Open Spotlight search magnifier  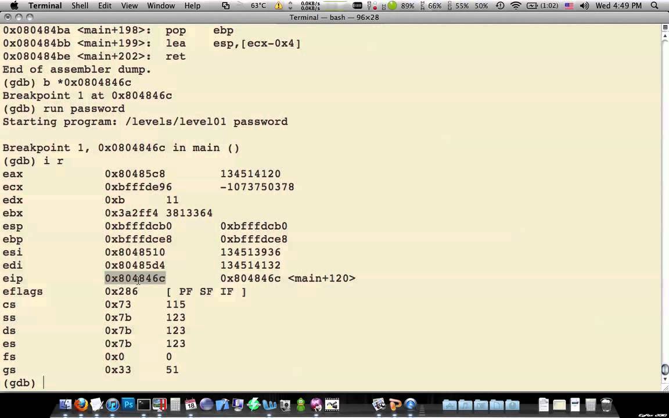tap(654, 6)
